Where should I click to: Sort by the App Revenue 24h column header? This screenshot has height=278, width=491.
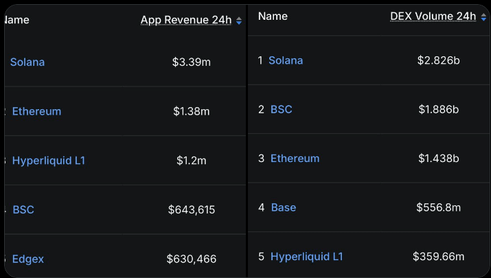[186, 20]
